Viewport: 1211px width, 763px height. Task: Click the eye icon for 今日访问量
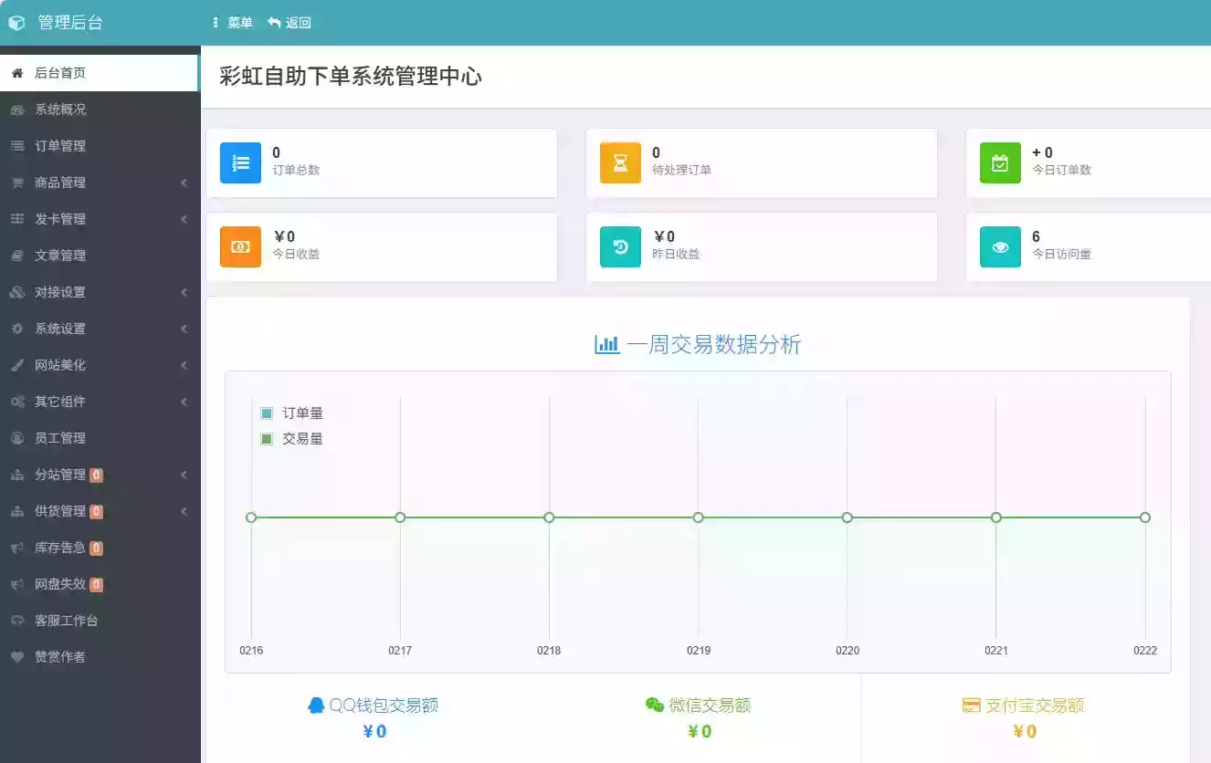(1000, 246)
